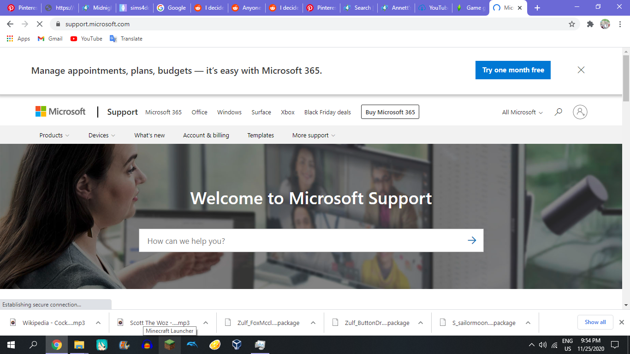The image size is (630, 354).
Task: Expand options for Zulf_FoxMccl package download
Action: [313, 323]
